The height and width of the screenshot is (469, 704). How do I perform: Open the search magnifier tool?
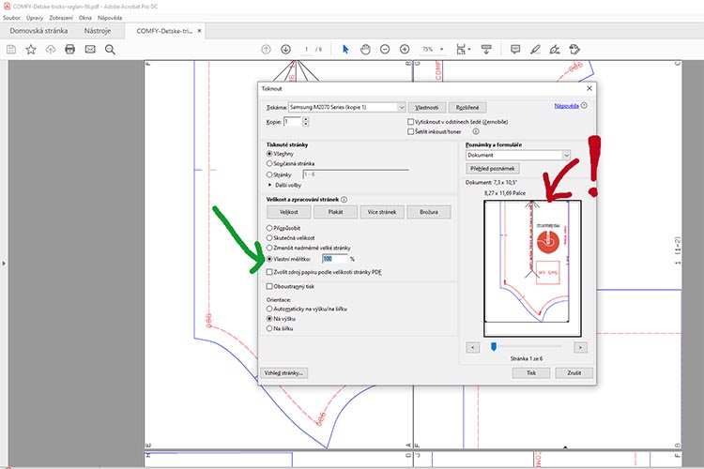(x=110, y=49)
